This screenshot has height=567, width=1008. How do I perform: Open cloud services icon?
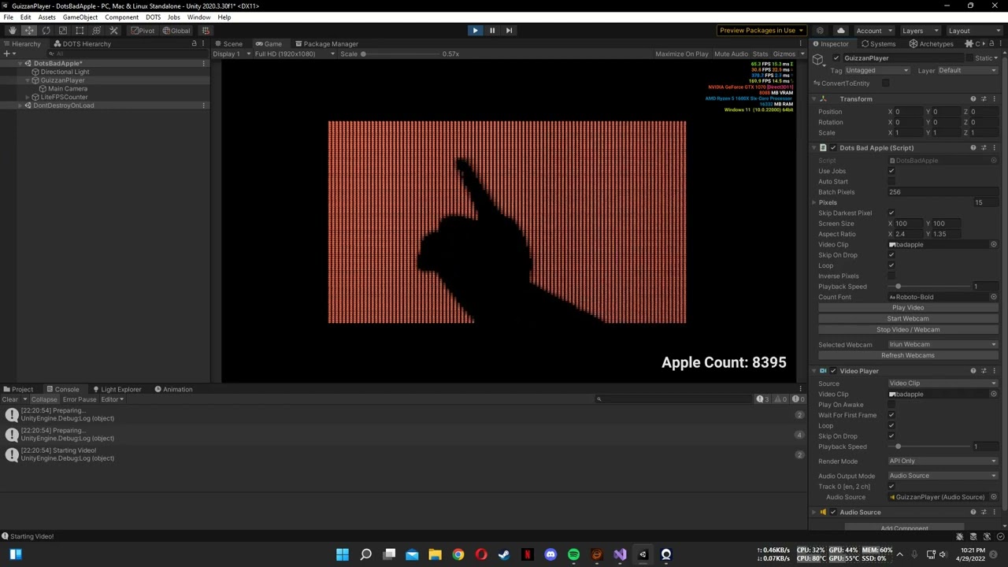pos(840,31)
